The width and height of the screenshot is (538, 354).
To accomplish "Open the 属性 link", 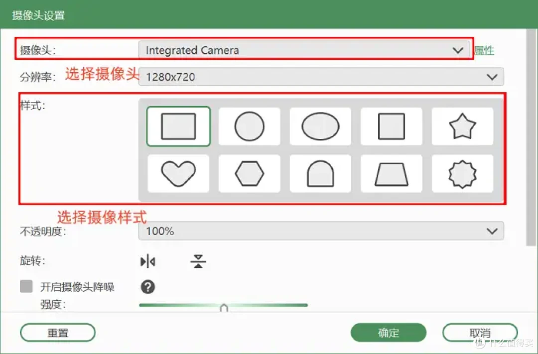I will click(484, 50).
